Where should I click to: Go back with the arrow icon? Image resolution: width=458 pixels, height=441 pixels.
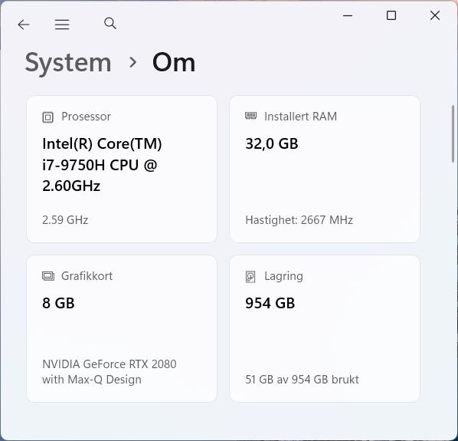24,25
